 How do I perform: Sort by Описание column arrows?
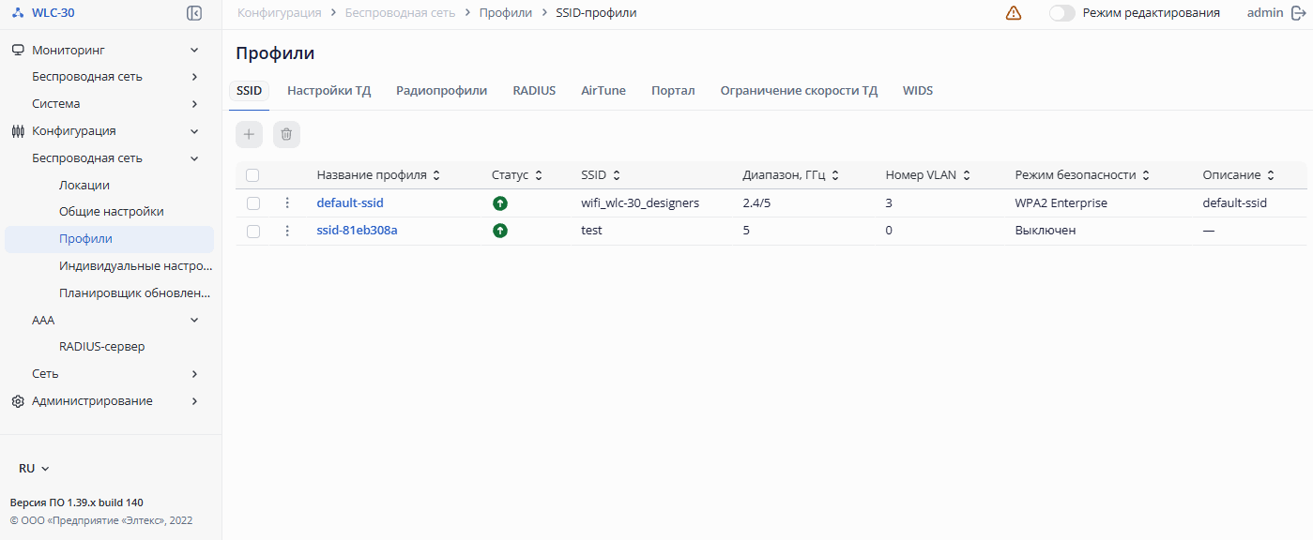pos(1271,175)
